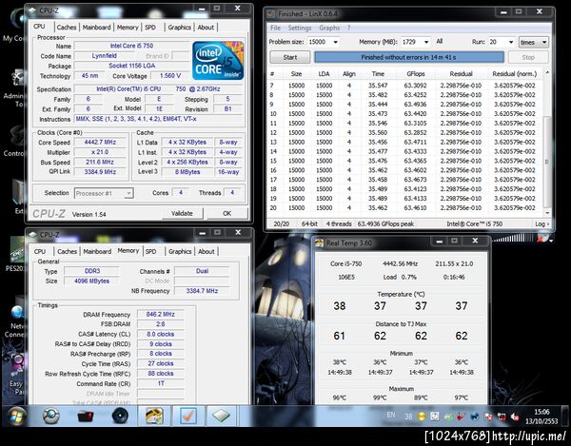Click the 63.4936 GFlops peak status text
The width and height of the screenshot is (571, 446).
pos(385,224)
